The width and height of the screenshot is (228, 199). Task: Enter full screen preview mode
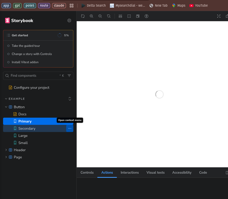click(219, 16)
